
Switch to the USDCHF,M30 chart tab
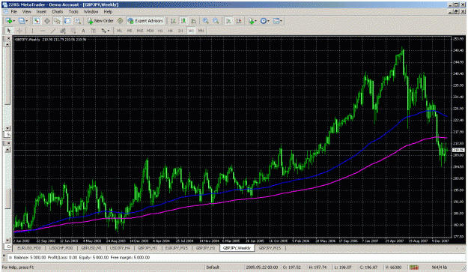61,248
